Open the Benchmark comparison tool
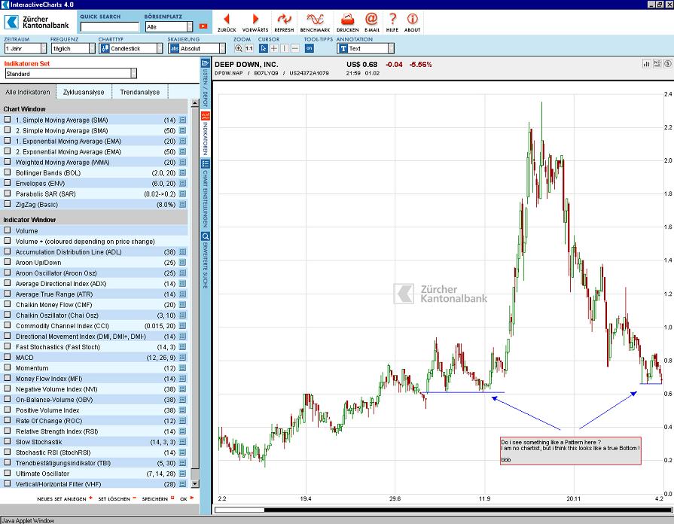 click(x=315, y=19)
